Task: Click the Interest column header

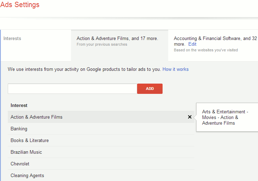Action: (19, 105)
